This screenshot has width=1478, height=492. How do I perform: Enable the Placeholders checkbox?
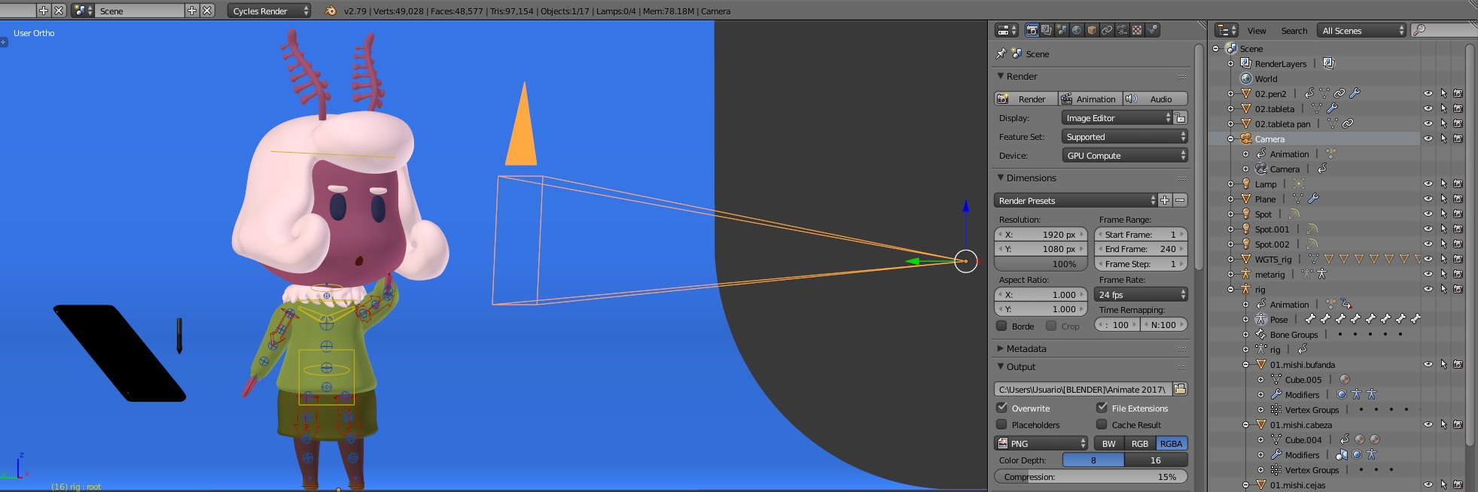pyautogui.click(x=1002, y=424)
